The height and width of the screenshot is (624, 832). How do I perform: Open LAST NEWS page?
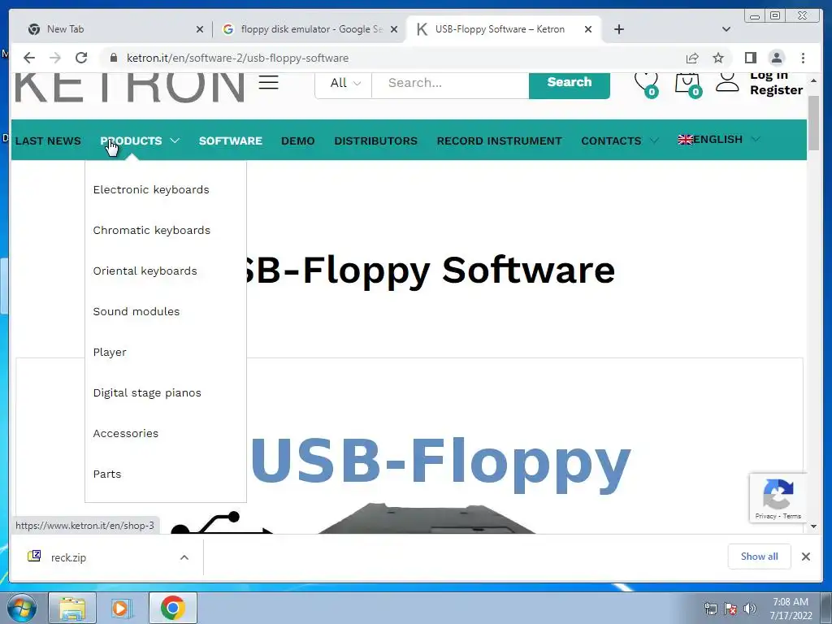click(48, 141)
